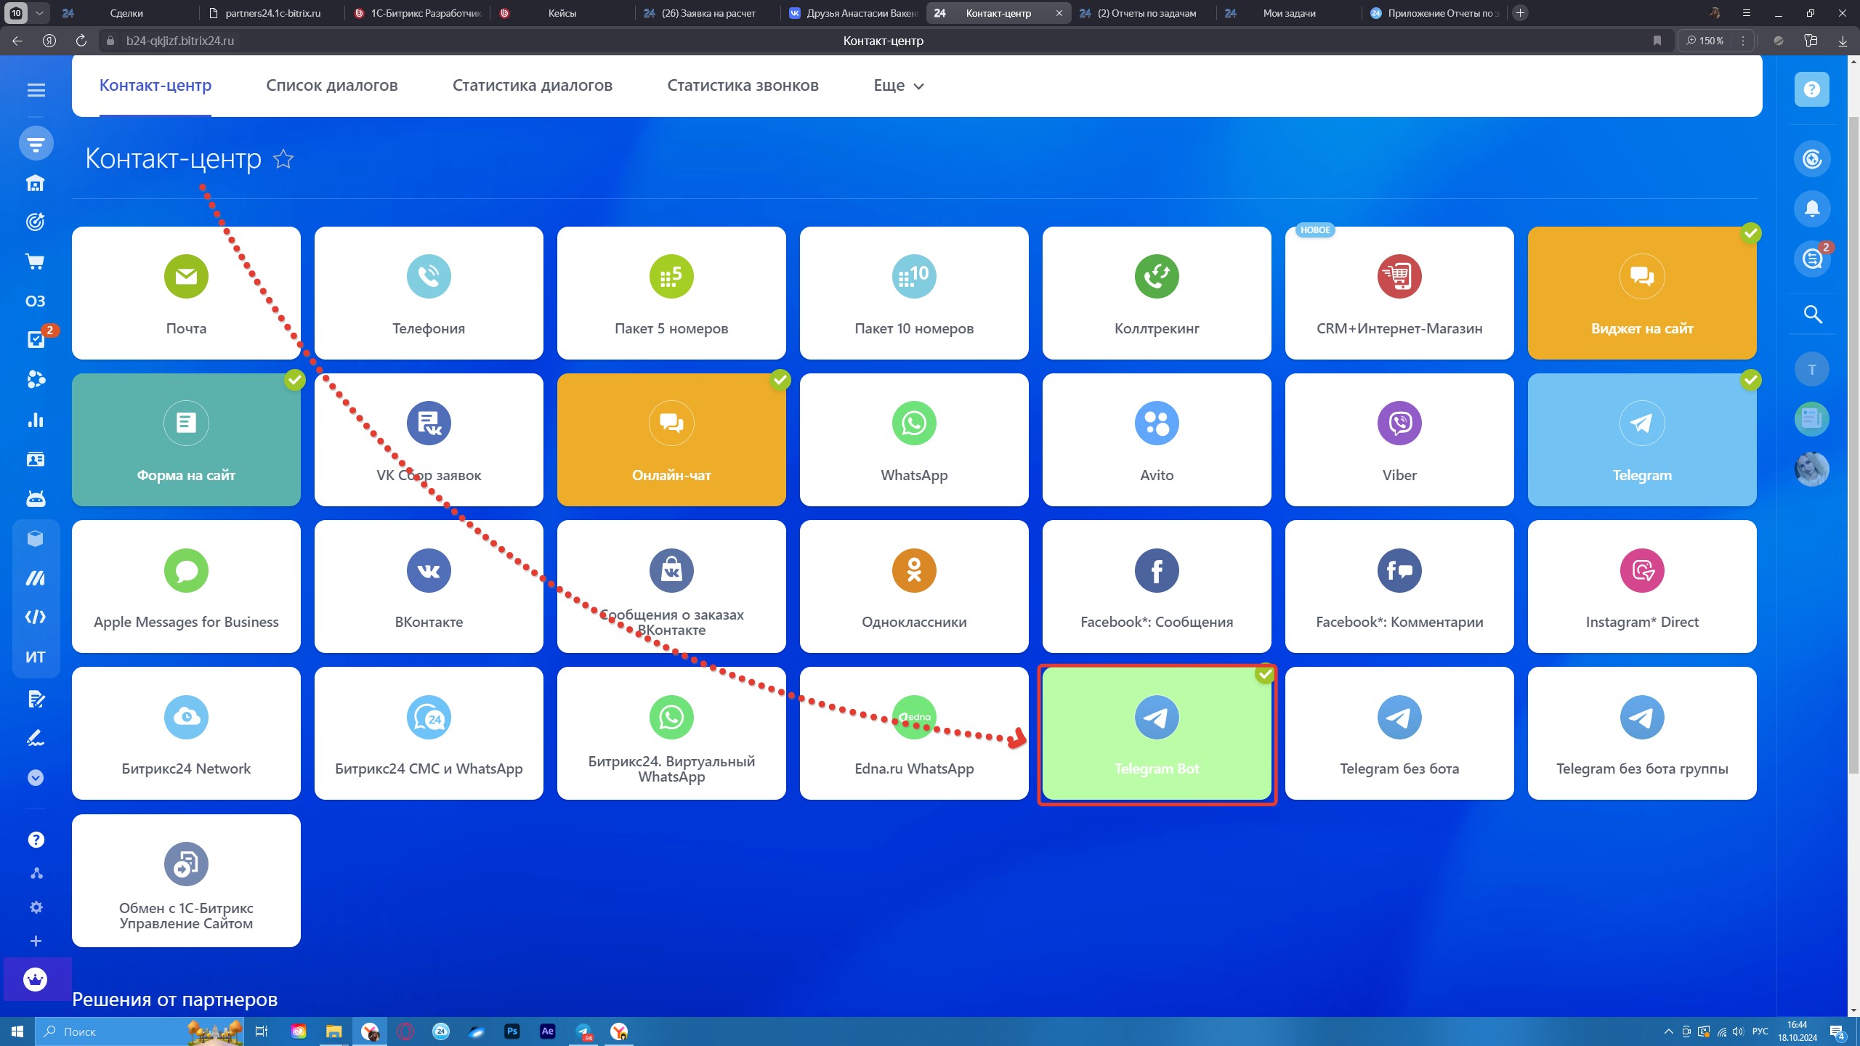Image resolution: width=1860 pixels, height=1046 pixels.
Task: Open notifications bell in right panel
Action: (x=1812, y=209)
